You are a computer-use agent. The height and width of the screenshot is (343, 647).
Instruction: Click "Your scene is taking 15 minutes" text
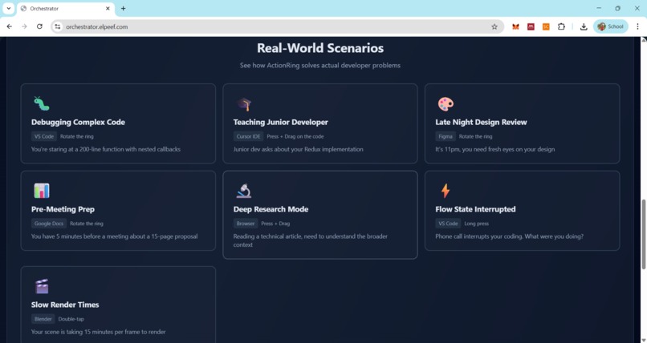point(98,332)
